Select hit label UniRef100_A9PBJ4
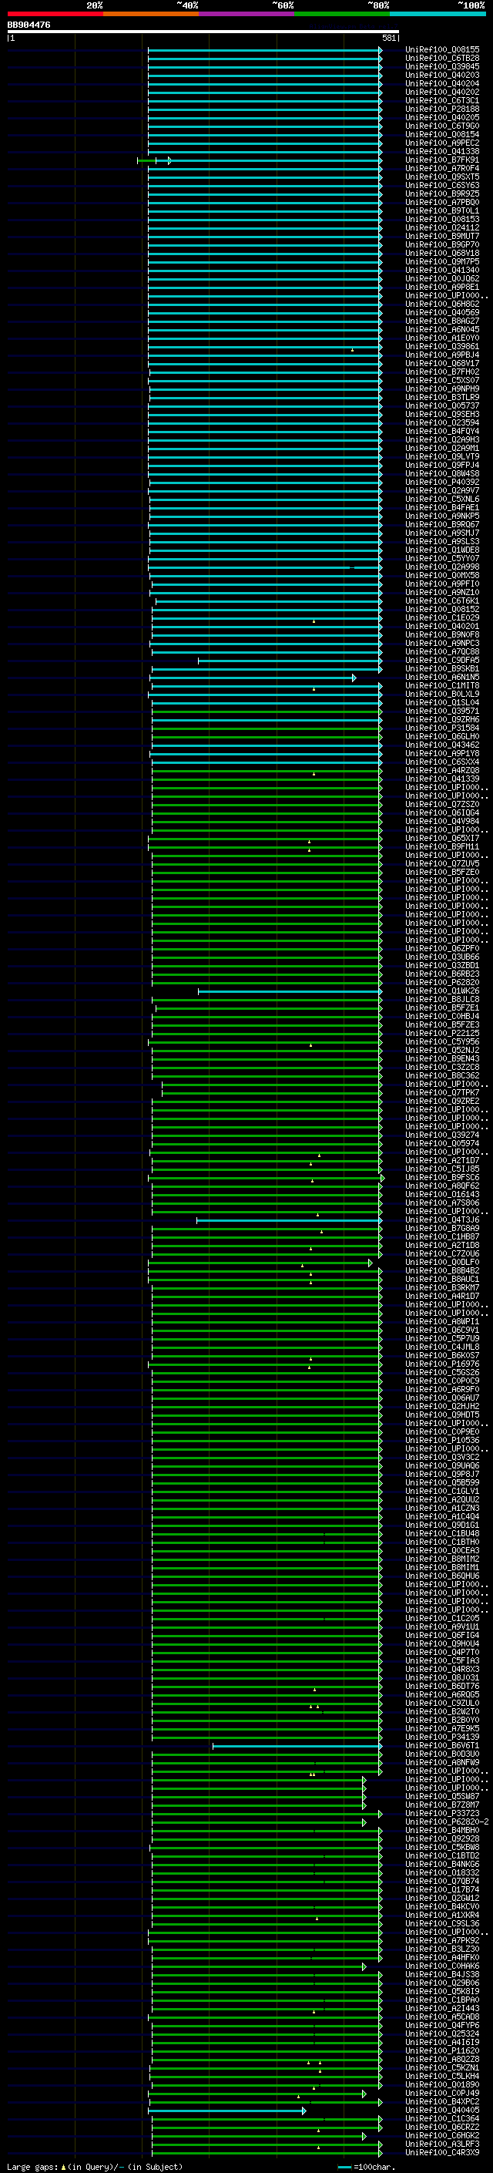This screenshot has width=493, height=2173. 442,355
